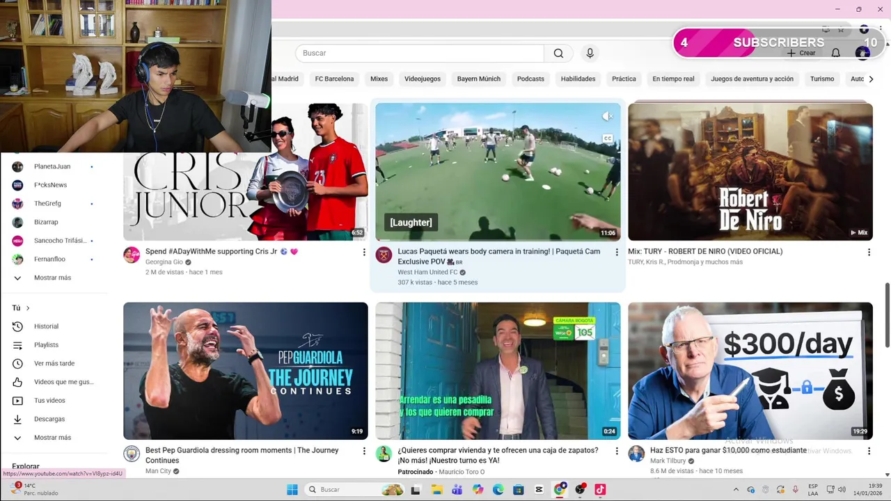Play the Pep Guardiola Journey thumbnail

[246, 371]
